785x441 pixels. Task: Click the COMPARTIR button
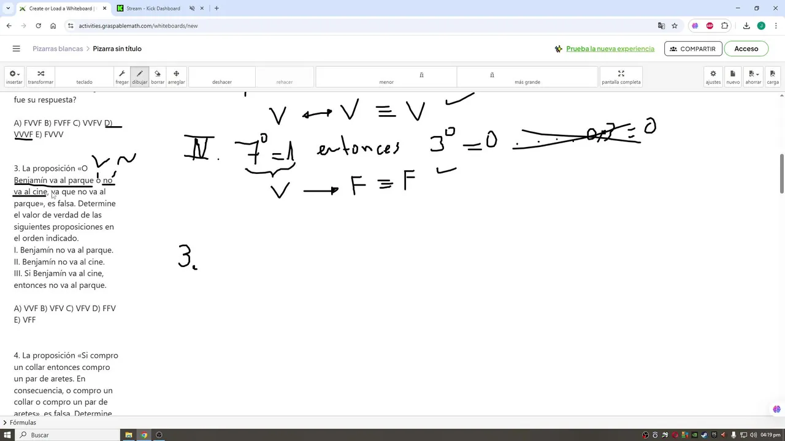693,48
